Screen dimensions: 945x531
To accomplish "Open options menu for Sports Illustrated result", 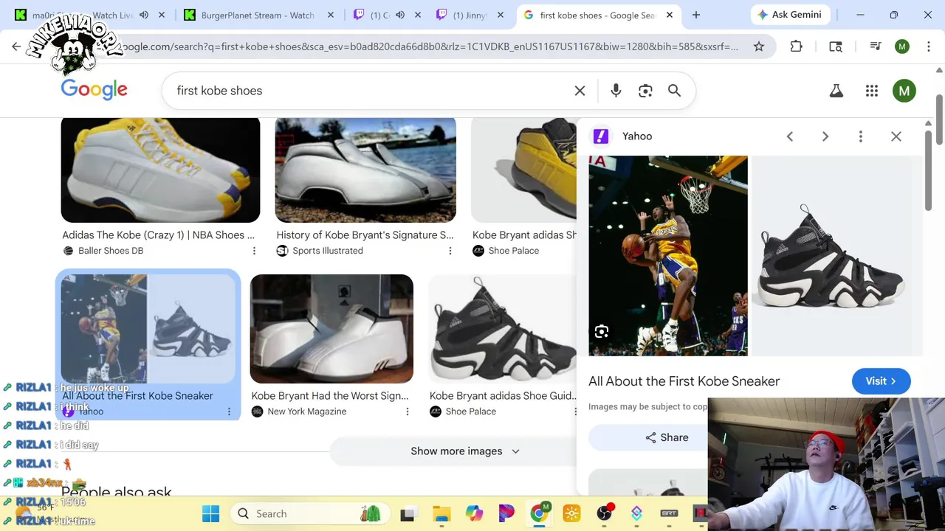I will 450,251.
